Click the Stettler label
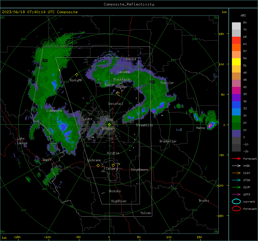 [167, 83]
